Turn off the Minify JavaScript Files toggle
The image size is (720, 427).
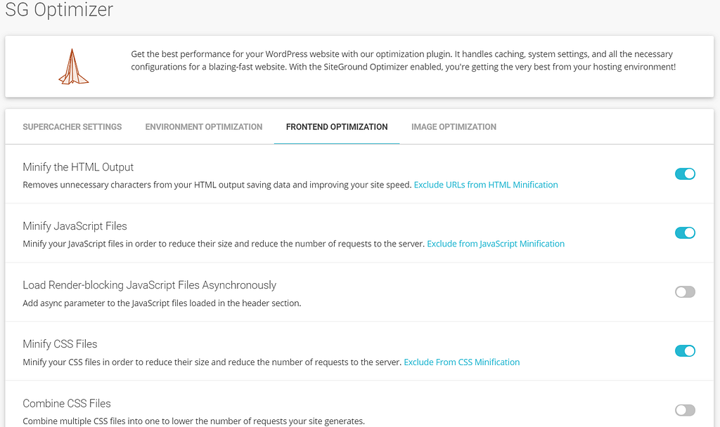click(x=685, y=233)
